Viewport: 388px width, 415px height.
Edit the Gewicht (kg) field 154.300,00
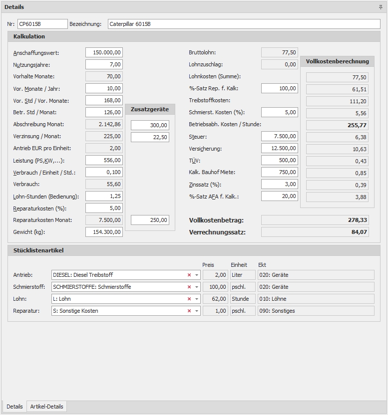click(104, 232)
